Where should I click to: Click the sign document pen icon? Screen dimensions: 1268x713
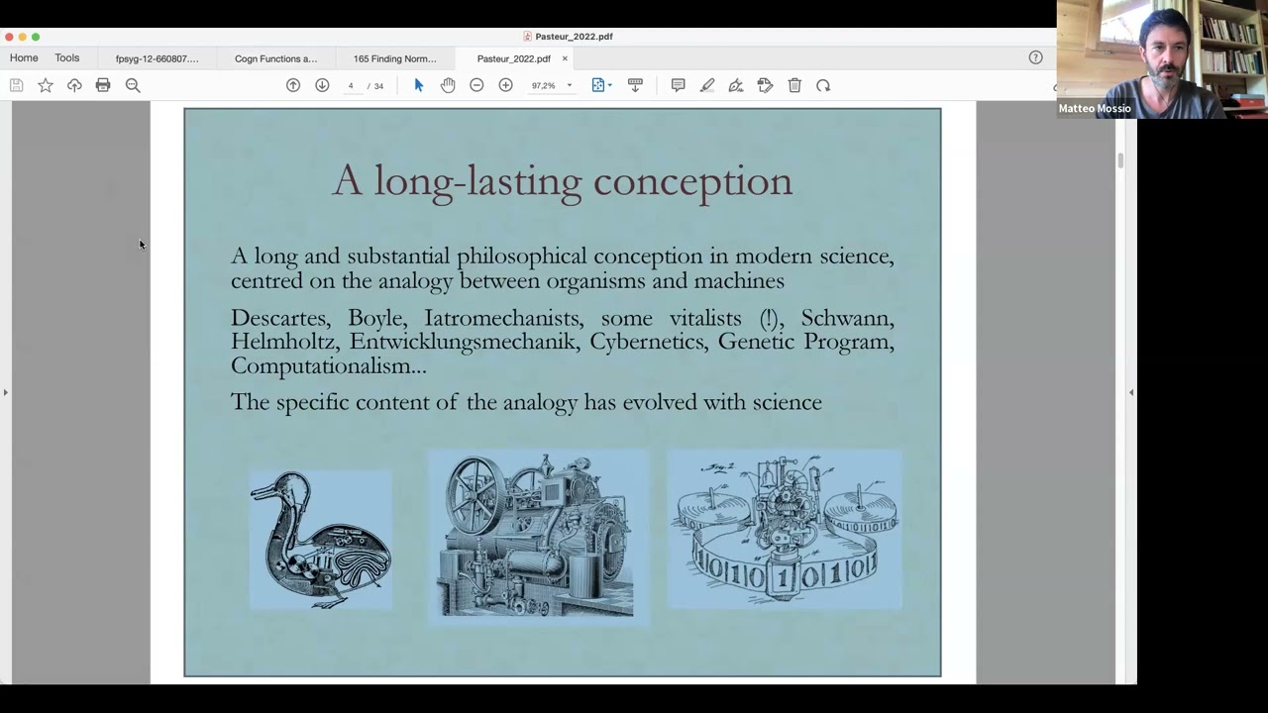pos(736,86)
